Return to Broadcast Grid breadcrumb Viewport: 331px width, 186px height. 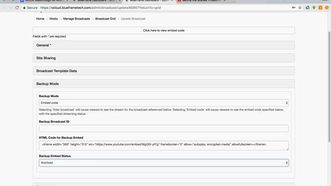coord(106,19)
